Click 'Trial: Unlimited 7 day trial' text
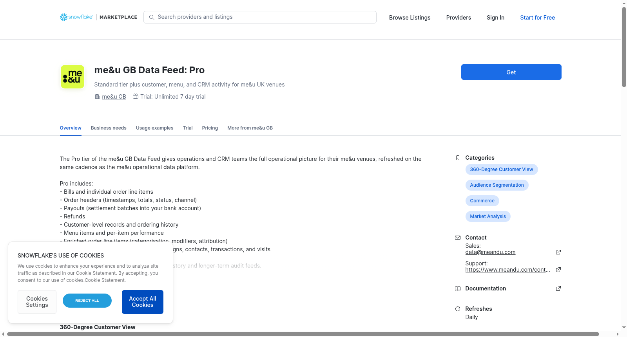Viewport: 627px width, 337px height. coord(173,97)
